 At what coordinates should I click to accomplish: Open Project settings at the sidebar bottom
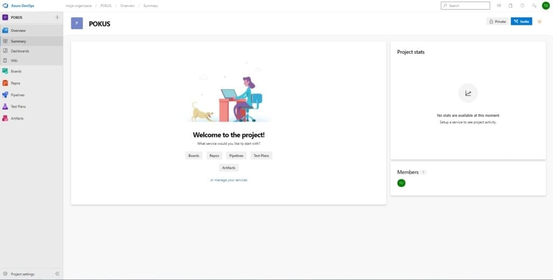point(22,274)
